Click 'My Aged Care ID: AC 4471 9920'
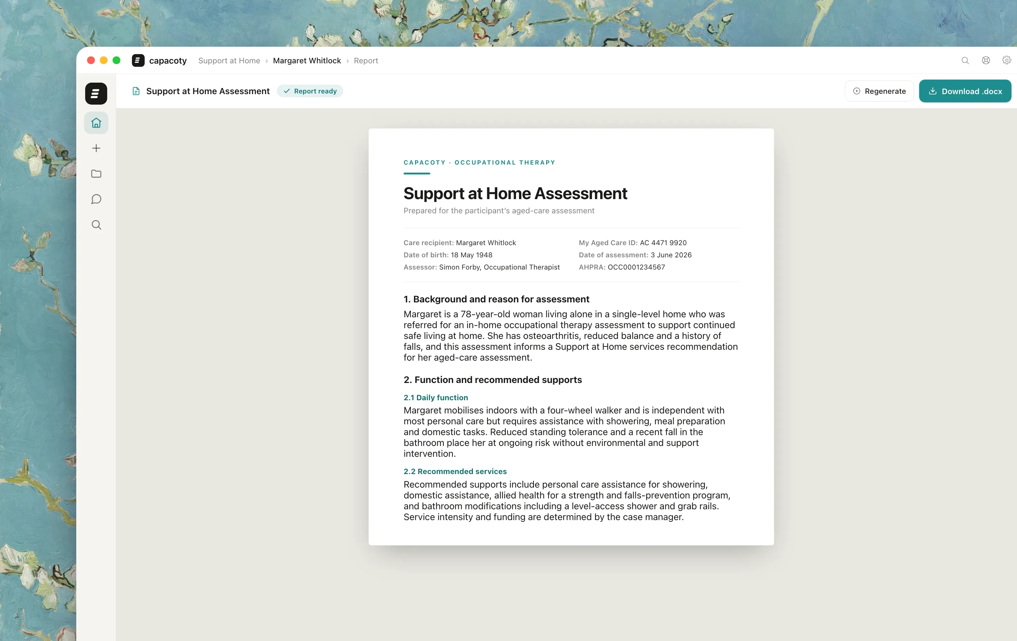1017x641 pixels. (x=633, y=243)
